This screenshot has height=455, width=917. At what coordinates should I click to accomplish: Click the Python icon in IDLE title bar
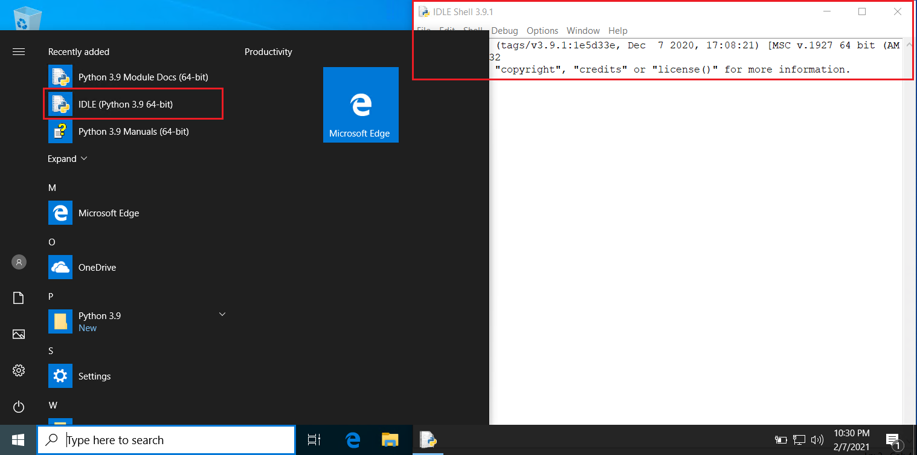[x=424, y=11]
